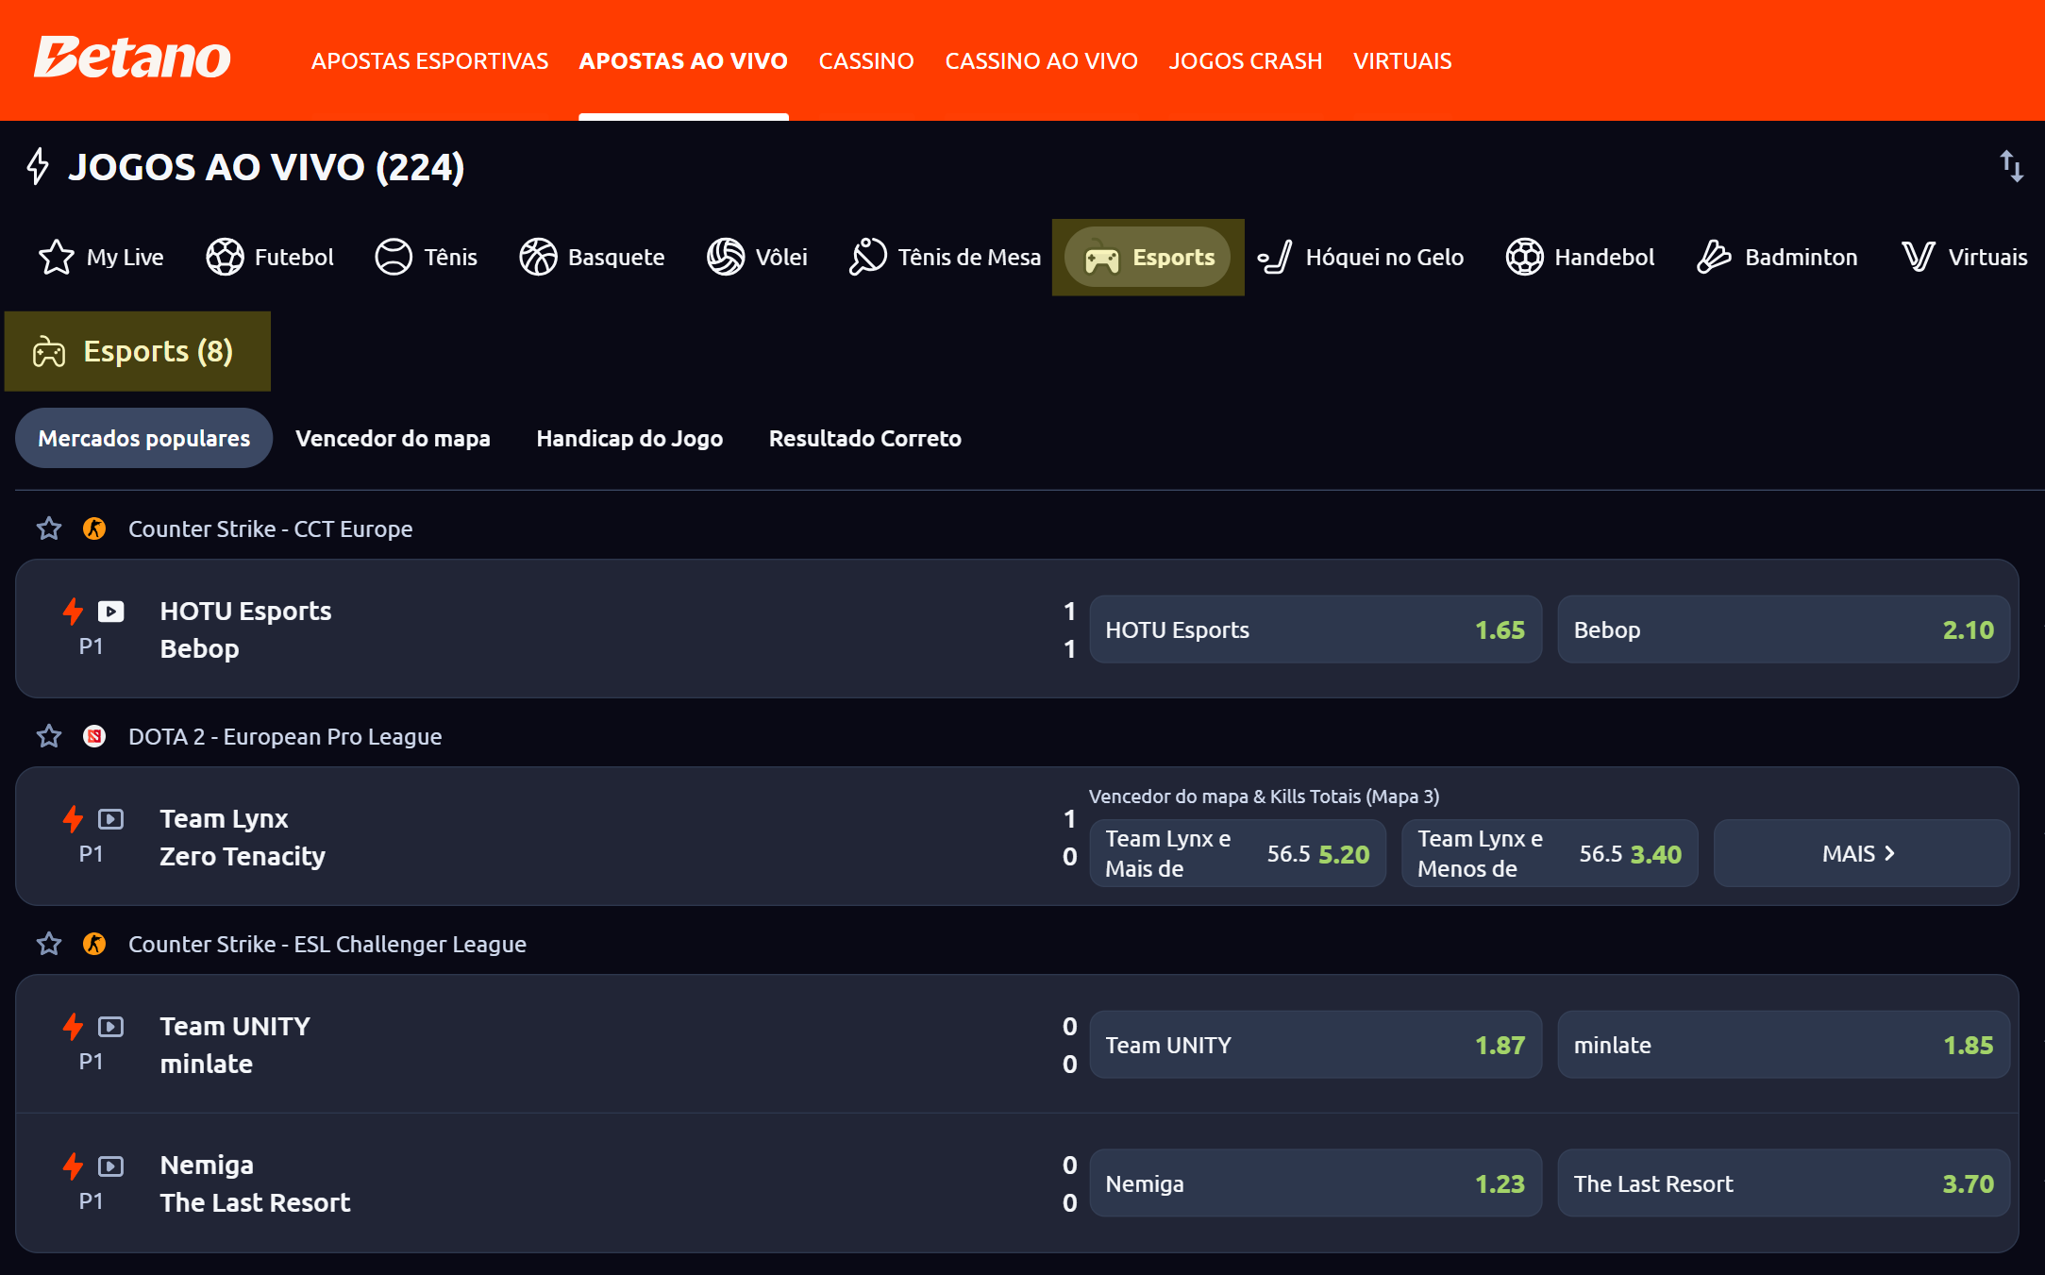Select the Futebol soccer ball icon
This screenshot has height=1275, width=2045.
tap(225, 257)
